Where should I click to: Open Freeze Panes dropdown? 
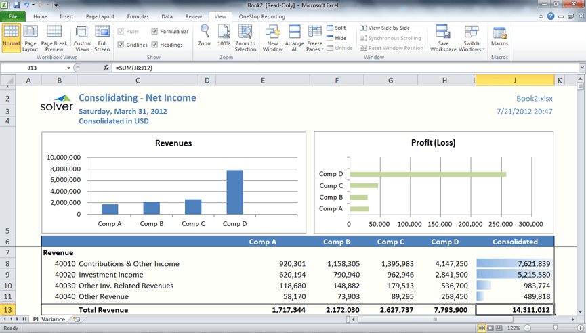click(314, 38)
